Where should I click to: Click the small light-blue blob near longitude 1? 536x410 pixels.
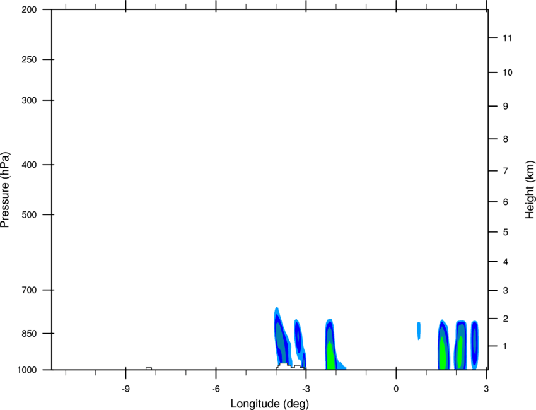(419, 331)
